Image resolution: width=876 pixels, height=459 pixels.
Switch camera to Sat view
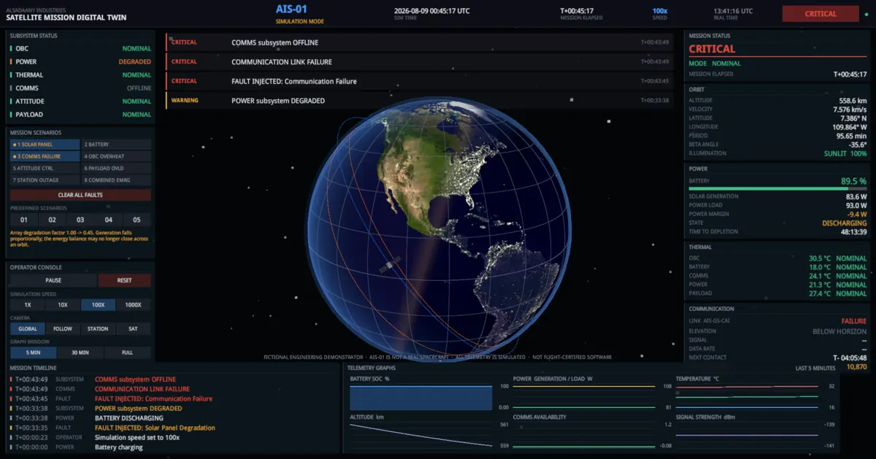click(134, 328)
